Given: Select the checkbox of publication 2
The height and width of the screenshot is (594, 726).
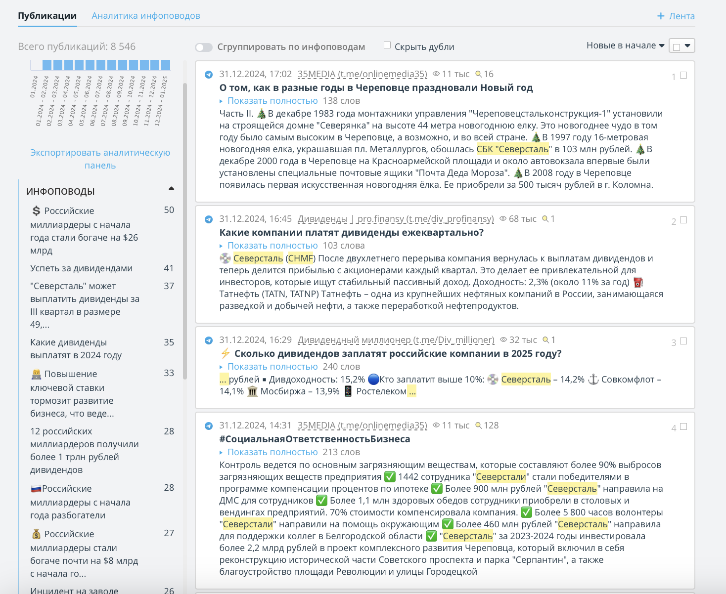Looking at the screenshot, I should [x=683, y=220].
